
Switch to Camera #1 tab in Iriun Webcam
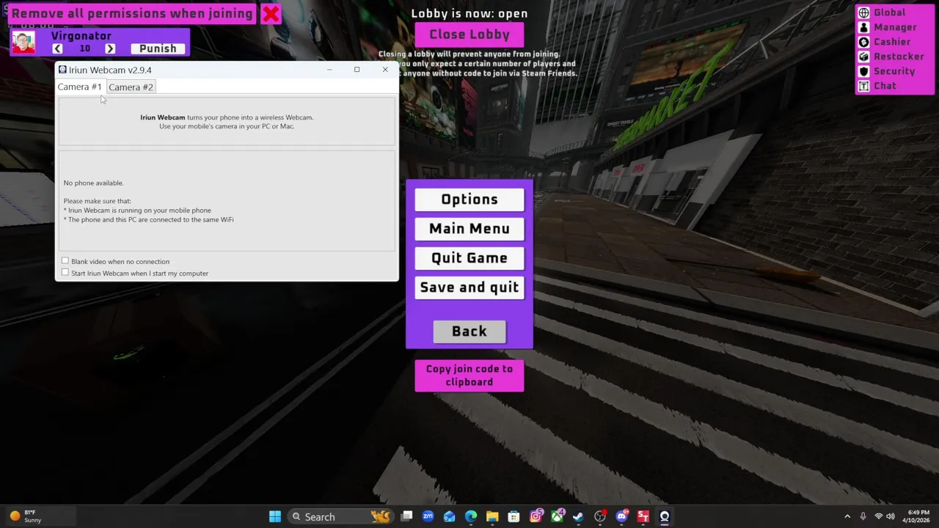[80, 87]
